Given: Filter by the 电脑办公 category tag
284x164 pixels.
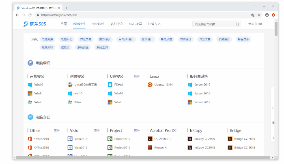Looking at the screenshot, I should pos(67,39).
